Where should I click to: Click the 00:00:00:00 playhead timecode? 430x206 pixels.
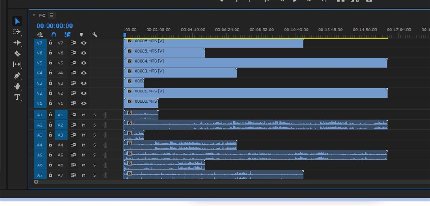click(55, 26)
